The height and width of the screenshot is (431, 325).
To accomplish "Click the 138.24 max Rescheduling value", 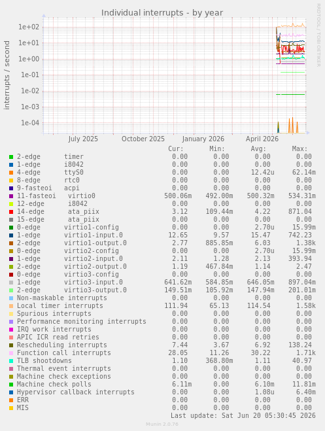I will pos(299,345).
